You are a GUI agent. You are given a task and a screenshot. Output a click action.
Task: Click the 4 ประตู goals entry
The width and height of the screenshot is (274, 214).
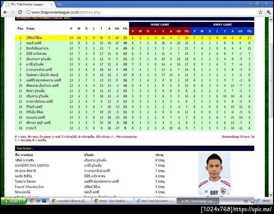click(x=160, y=192)
